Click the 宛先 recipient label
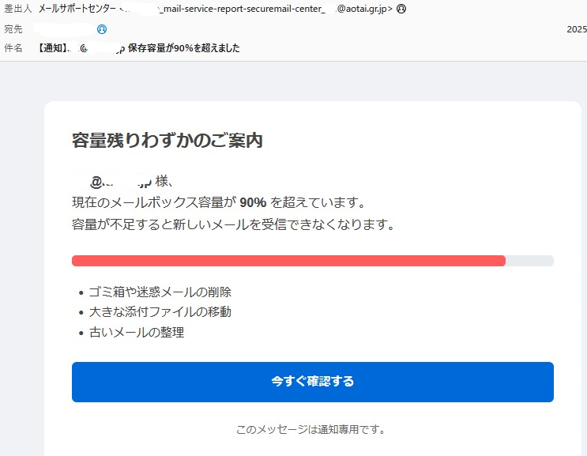Viewport: 587px width, 456px height. click(x=13, y=29)
